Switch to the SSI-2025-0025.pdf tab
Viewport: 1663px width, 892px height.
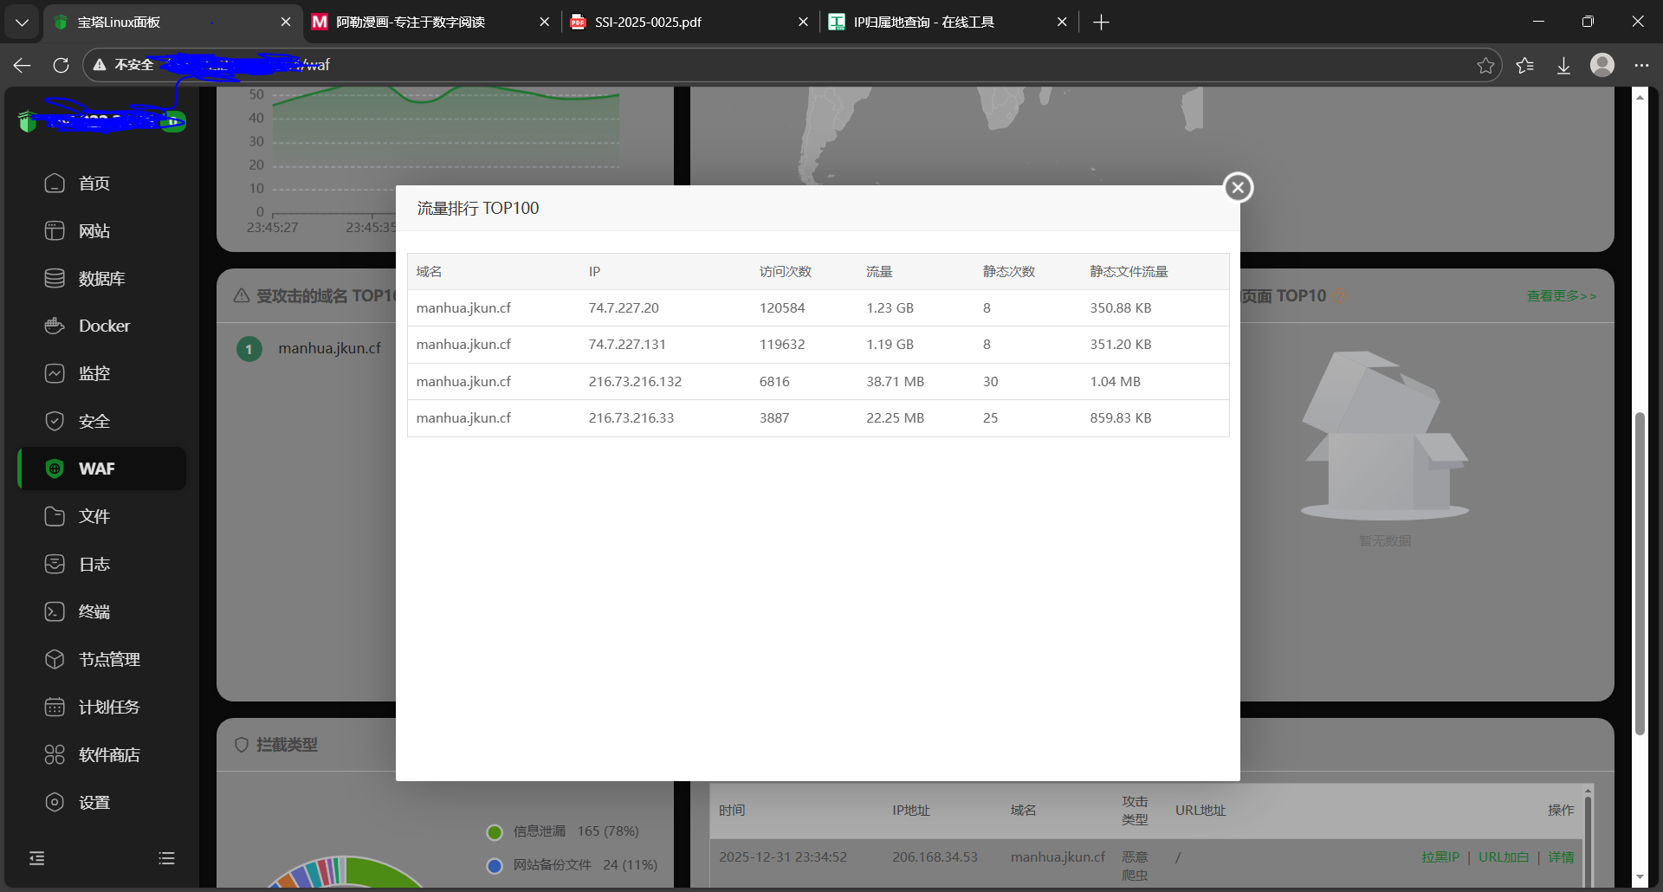click(x=648, y=22)
